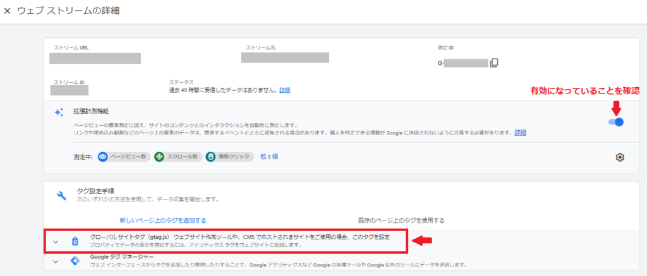Click the 測定中: label

pyautogui.click(x=83, y=157)
